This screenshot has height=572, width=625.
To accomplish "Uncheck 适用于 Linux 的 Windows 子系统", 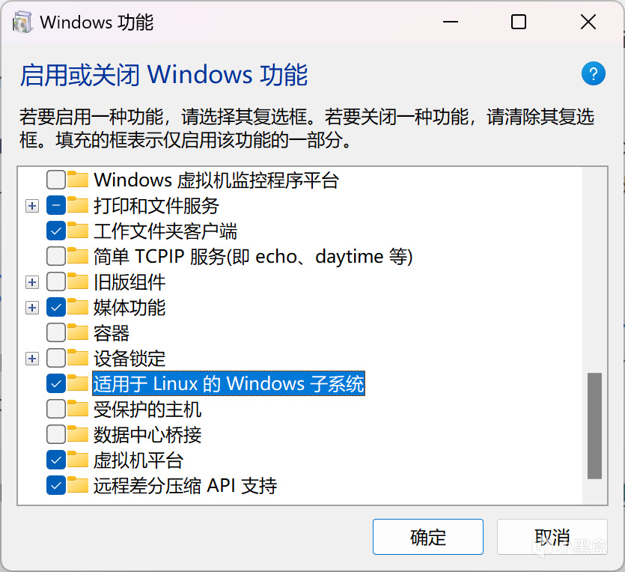I will (55, 383).
